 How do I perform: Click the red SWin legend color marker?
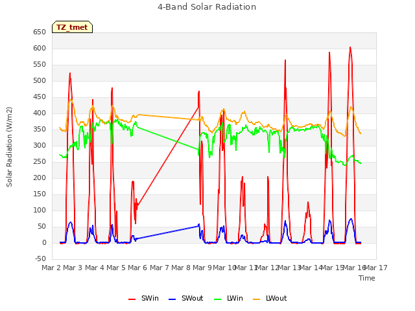[132, 299]
